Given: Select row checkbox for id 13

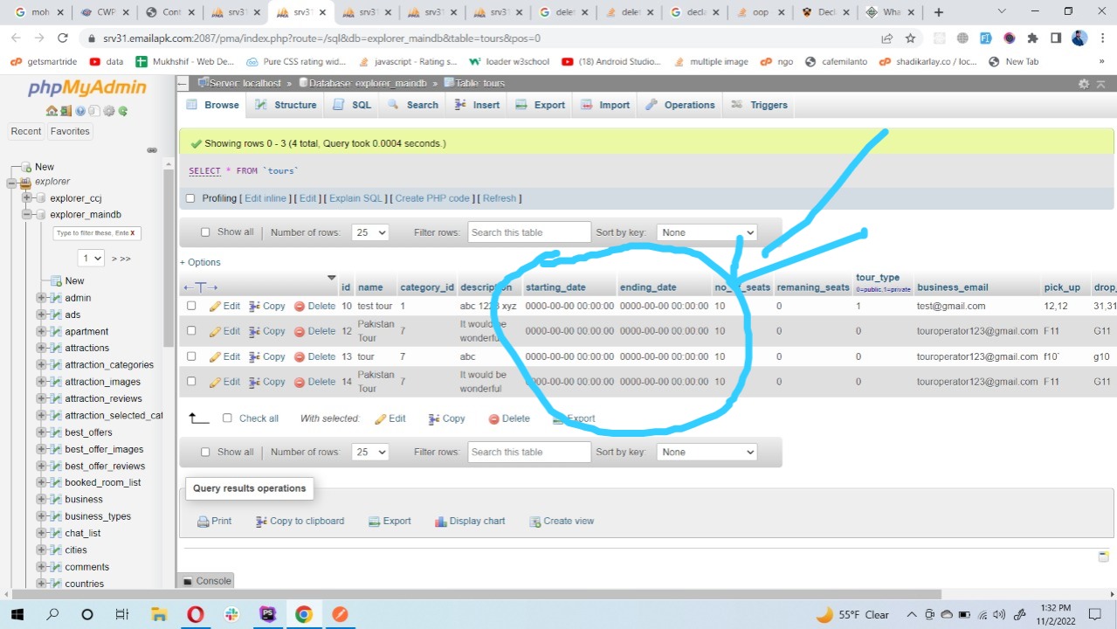Looking at the screenshot, I should pos(191,356).
